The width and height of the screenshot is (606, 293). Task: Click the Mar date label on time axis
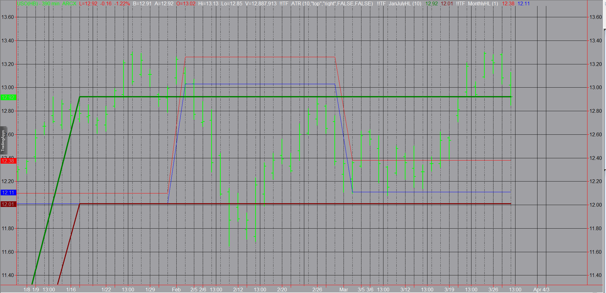click(344, 290)
